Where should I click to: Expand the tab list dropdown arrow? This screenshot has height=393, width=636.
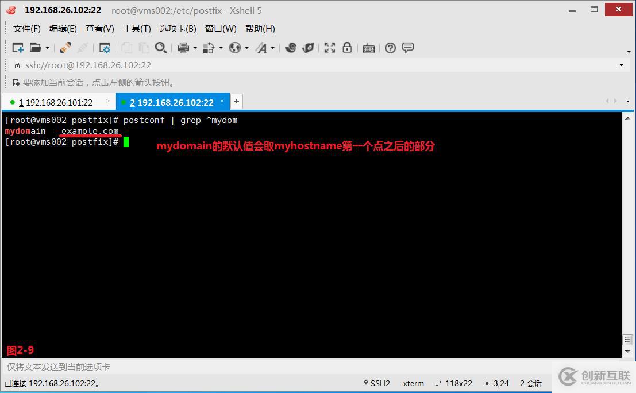629,101
